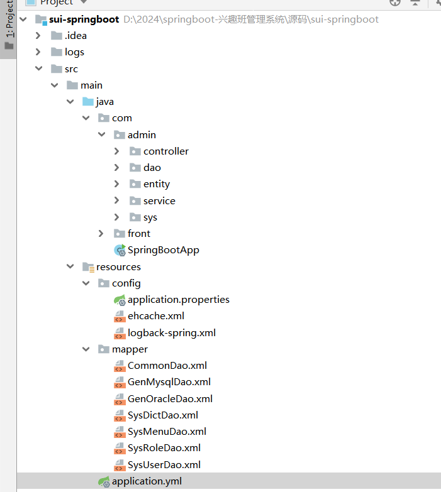Select the logback-spring.xml file
This screenshot has height=492, width=441.
click(171, 333)
